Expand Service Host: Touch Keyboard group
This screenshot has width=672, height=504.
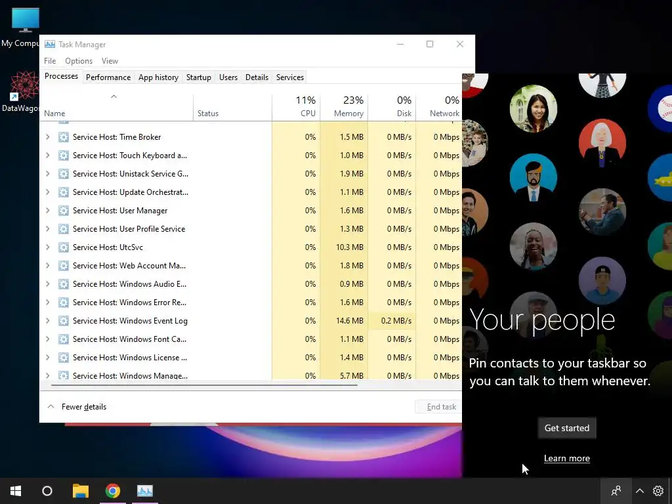click(47, 156)
